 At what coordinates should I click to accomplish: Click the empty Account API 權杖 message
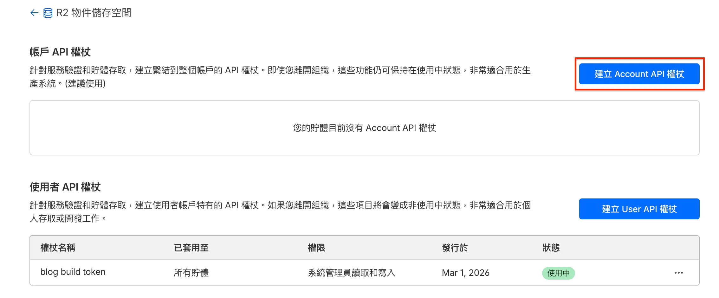click(x=364, y=128)
